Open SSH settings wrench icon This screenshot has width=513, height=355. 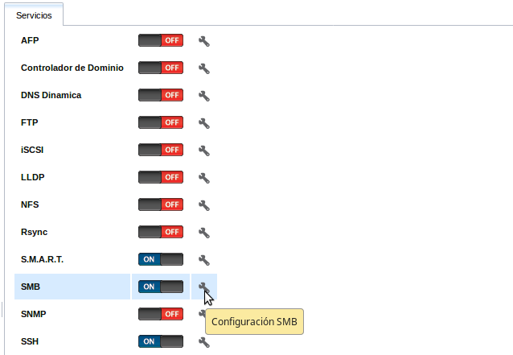203,342
